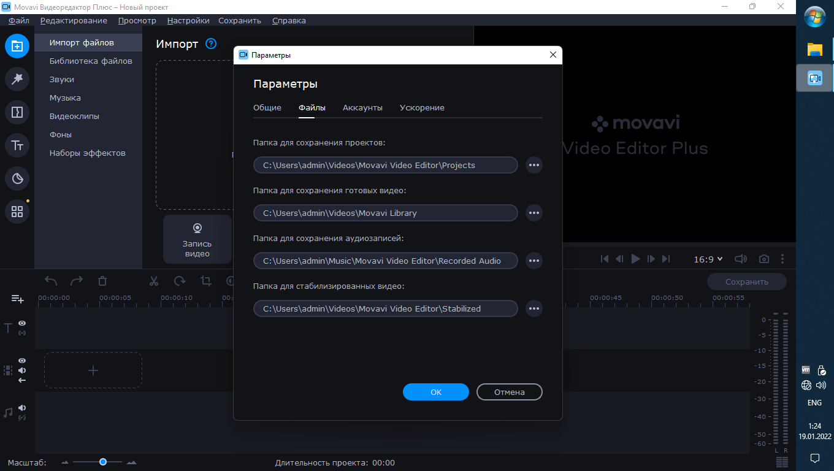Hide the video track with eye icon

click(22, 361)
